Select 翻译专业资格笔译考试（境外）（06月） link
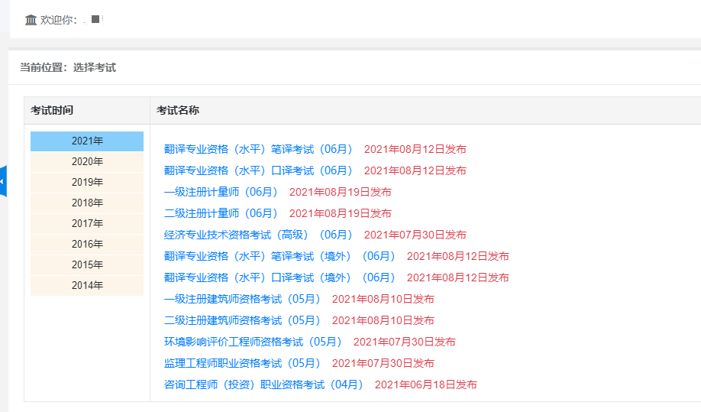This screenshot has width=701, height=412. coord(279,256)
